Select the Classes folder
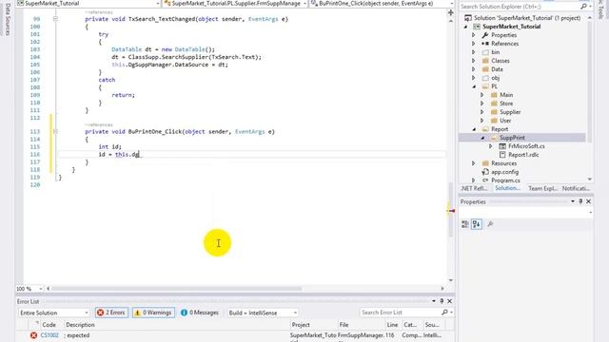This screenshot has height=342, width=609. point(500,61)
